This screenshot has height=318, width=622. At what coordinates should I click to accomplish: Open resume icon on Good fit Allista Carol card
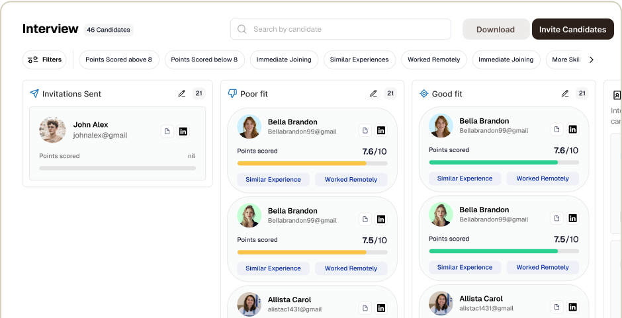(x=557, y=307)
